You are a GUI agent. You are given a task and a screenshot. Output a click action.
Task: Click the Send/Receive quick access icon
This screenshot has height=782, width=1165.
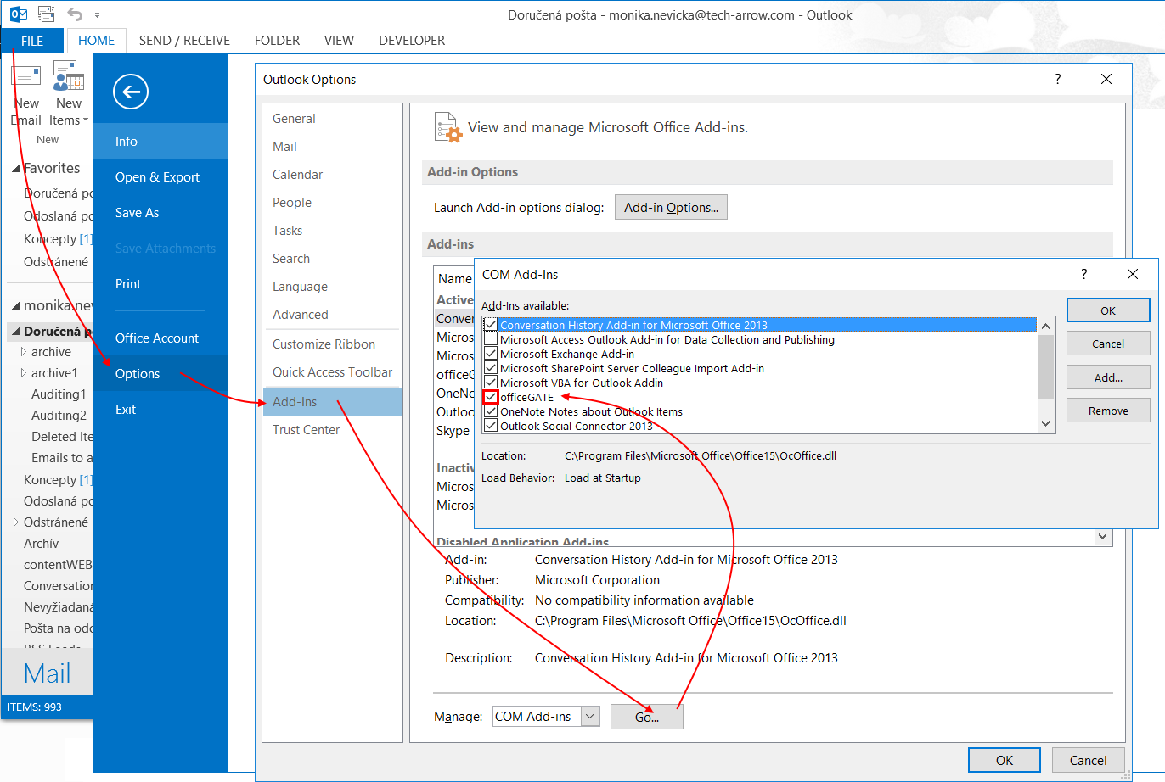pos(46,14)
